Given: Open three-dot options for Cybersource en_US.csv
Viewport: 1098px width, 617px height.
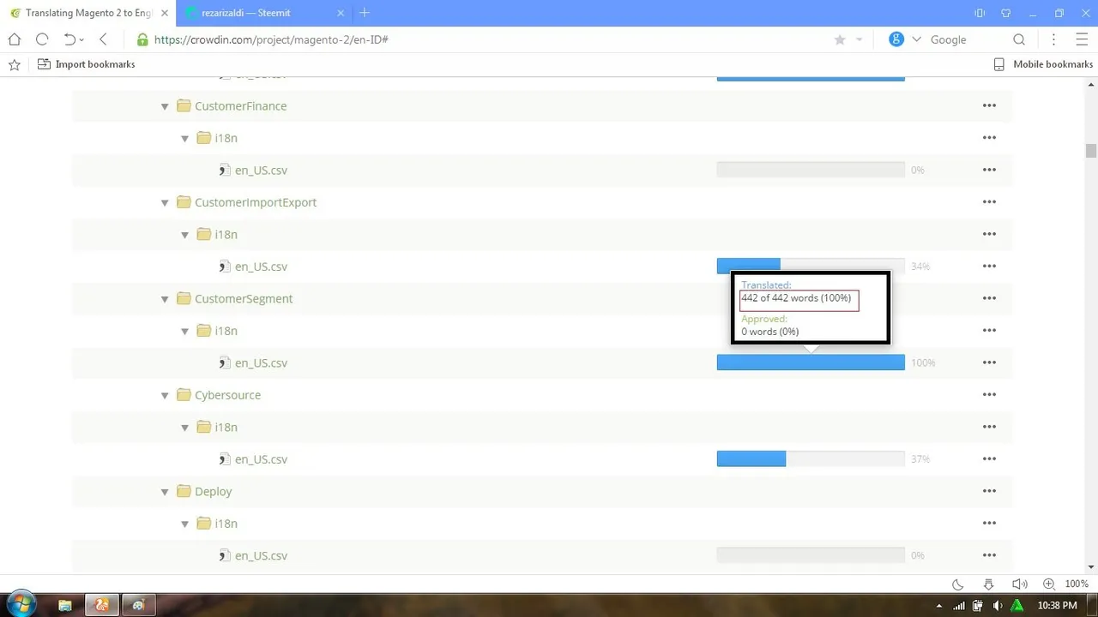Looking at the screenshot, I should pos(989,459).
